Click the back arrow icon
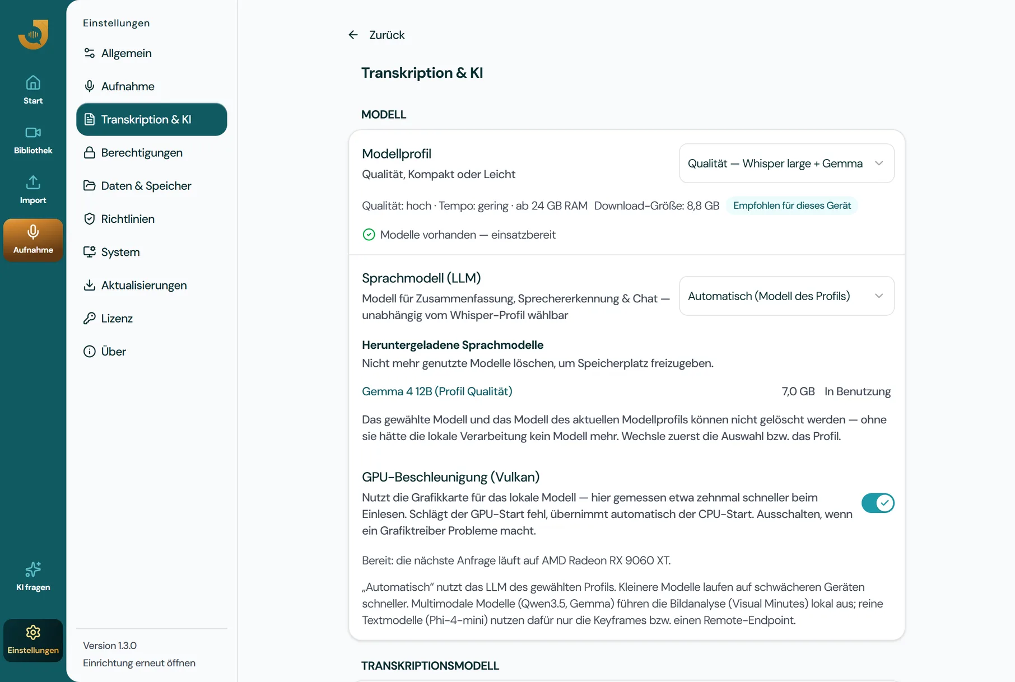The width and height of the screenshot is (1015, 682). click(x=353, y=35)
